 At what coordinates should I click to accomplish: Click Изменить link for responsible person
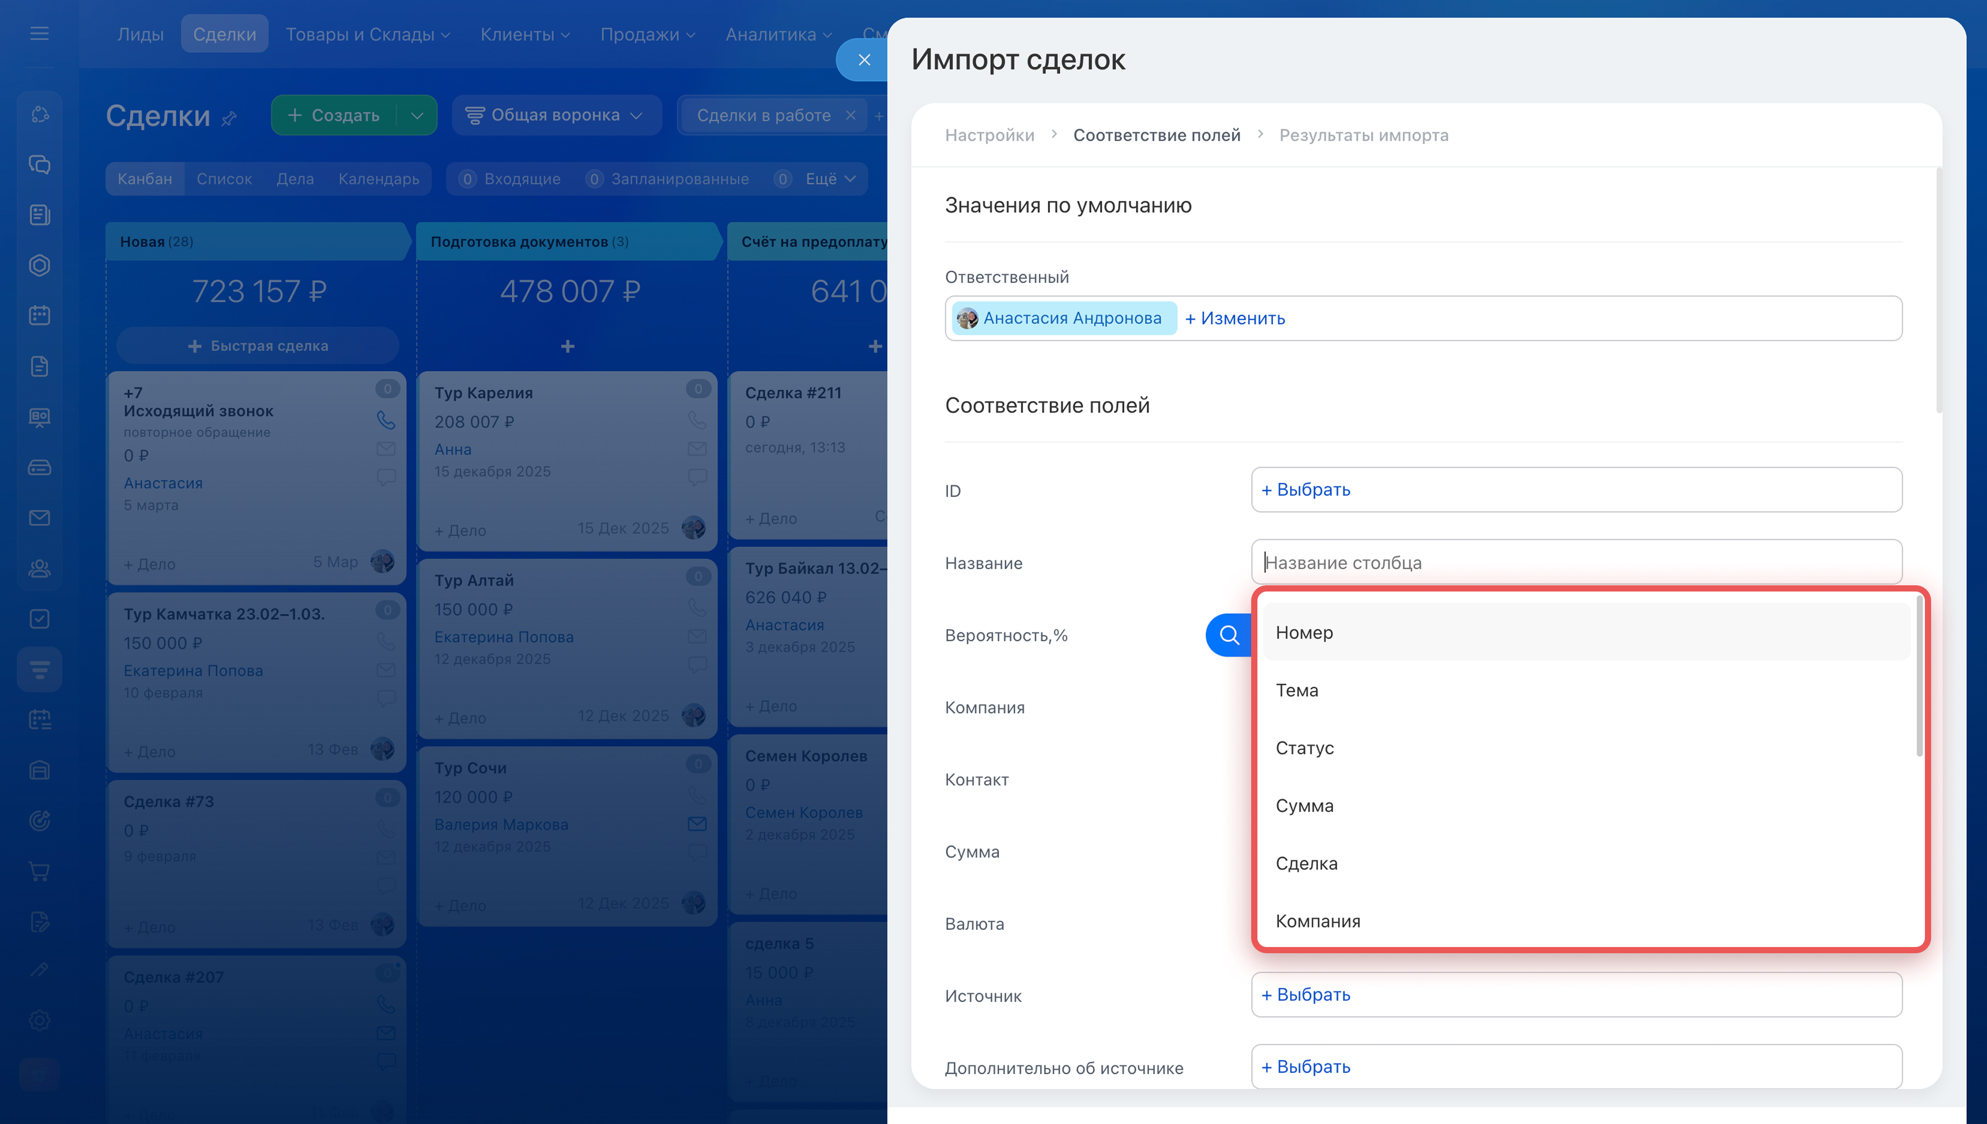coord(1235,318)
